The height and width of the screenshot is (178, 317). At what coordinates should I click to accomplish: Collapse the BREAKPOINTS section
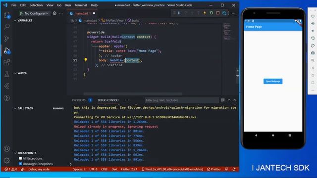(x=15, y=153)
